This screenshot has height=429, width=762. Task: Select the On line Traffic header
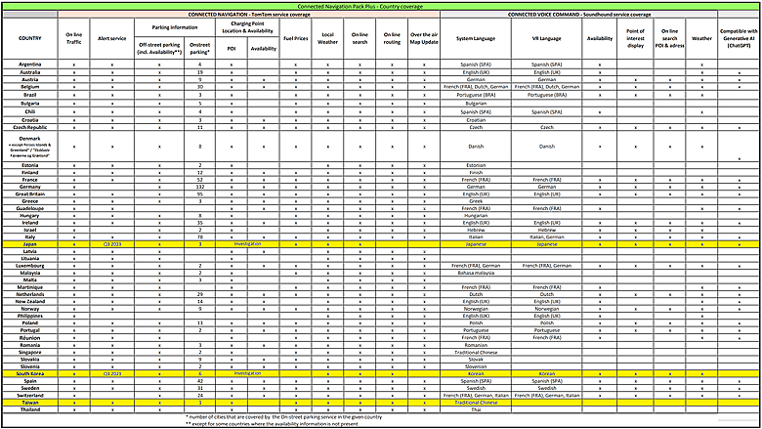coord(74,38)
